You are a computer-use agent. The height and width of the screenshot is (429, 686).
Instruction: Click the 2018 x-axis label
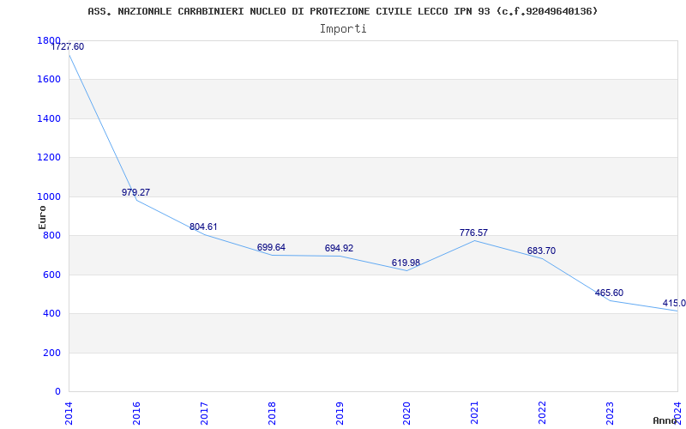[x=272, y=413]
